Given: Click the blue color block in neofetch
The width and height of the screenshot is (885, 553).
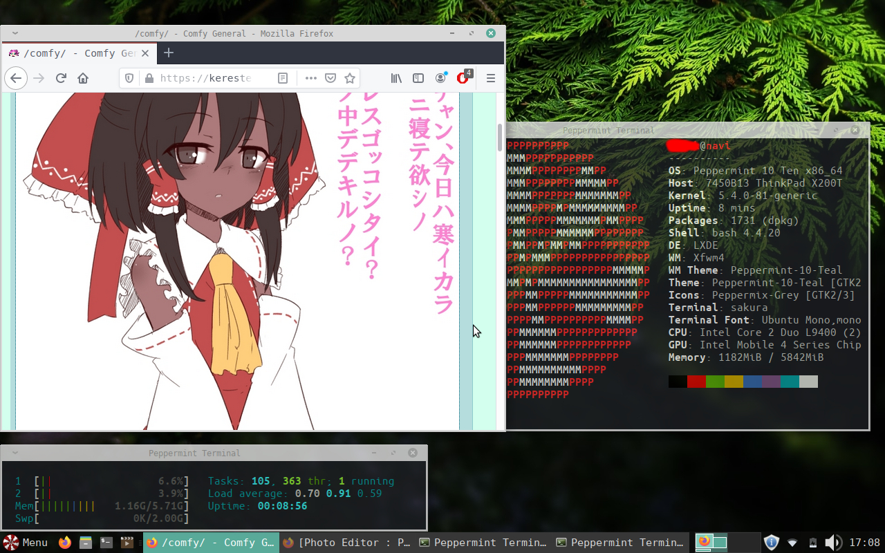Looking at the screenshot, I should pos(752,382).
